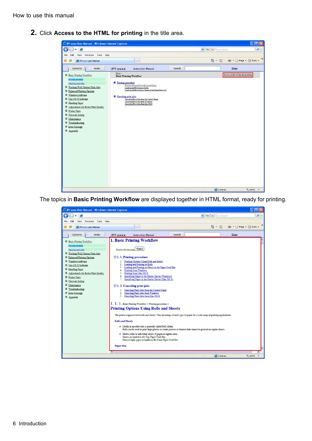
Task: Open new blank tab in lower window
Action: click(x=137, y=227)
